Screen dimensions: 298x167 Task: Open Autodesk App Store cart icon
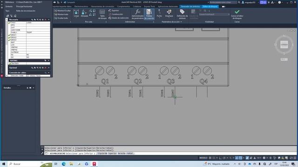[269, 2]
